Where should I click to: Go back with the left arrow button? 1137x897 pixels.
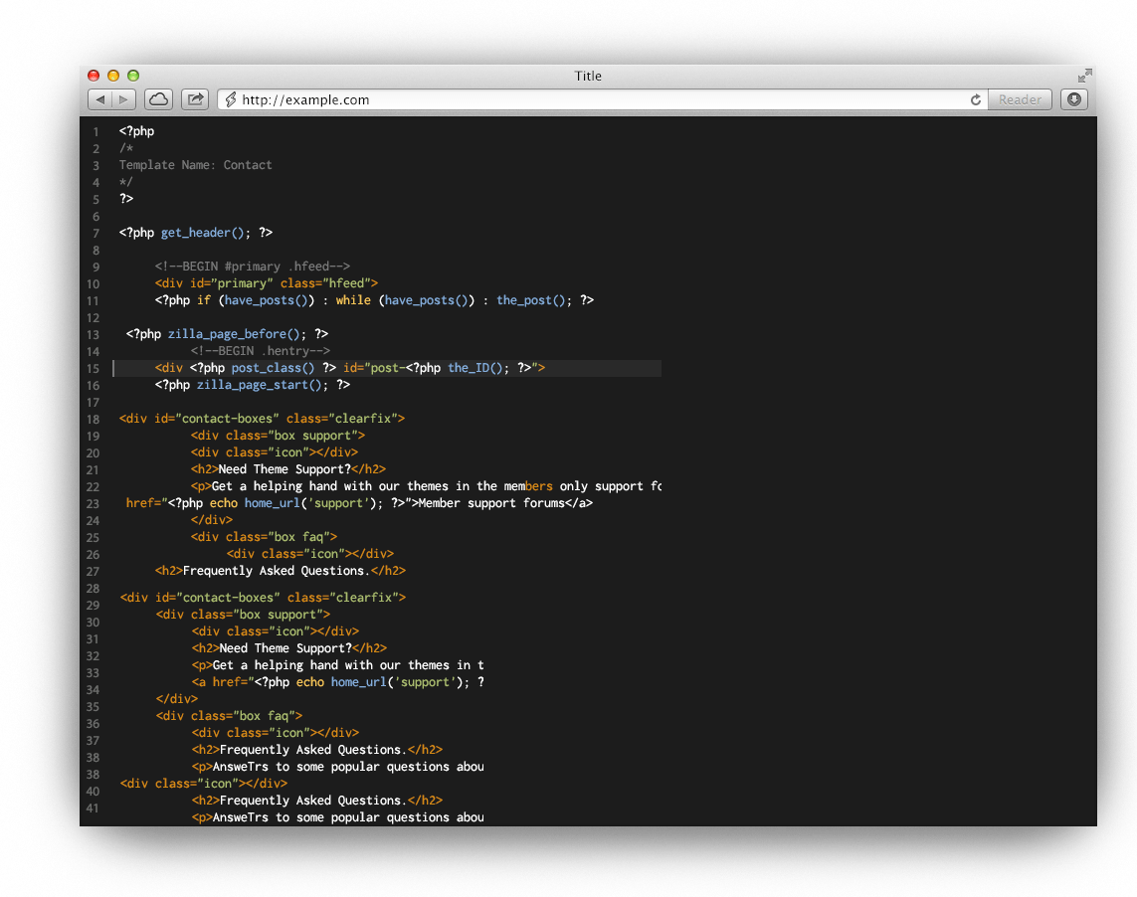point(100,99)
